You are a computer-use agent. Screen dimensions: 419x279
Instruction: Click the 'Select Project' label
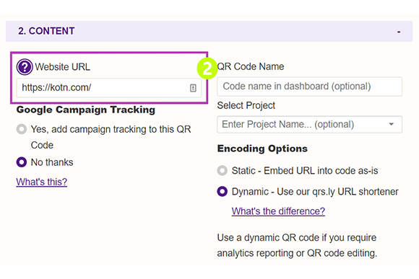(x=246, y=106)
